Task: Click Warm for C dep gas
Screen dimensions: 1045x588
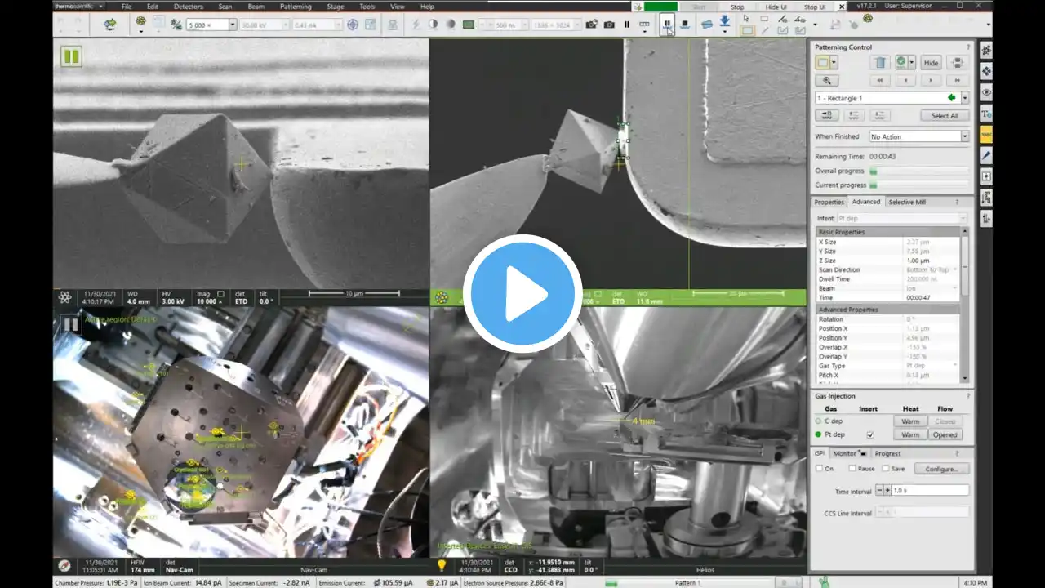Action: tap(910, 421)
